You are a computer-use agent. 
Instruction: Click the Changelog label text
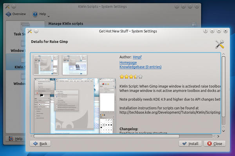[129, 129]
